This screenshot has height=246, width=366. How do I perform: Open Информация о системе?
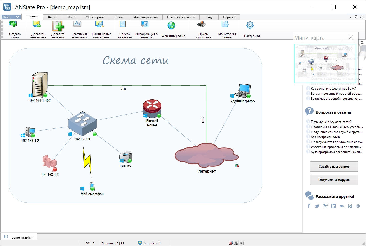click(145, 24)
